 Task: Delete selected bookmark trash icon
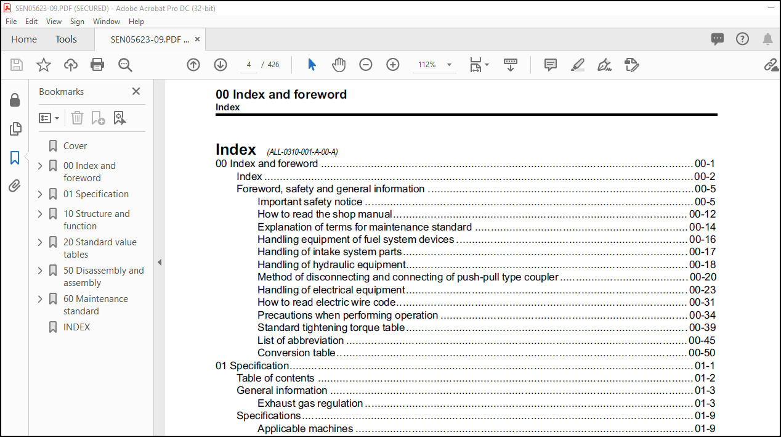(77, 118)
